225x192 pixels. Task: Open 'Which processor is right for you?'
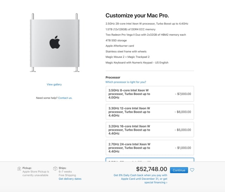(126, 82)
